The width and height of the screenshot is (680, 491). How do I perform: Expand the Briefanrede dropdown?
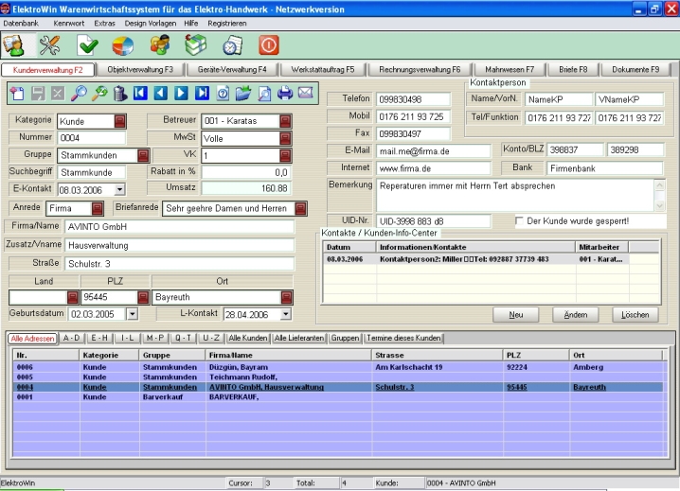(300, 208)
